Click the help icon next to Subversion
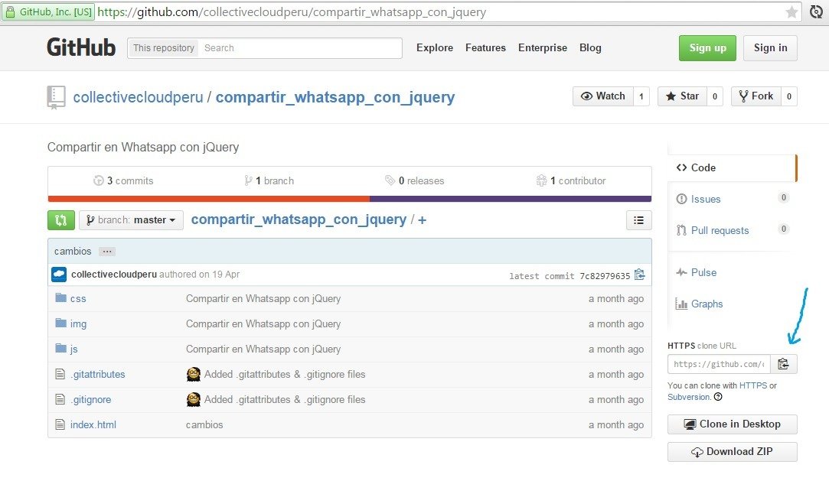Image resolution: width=829 pixels, height=481 pixels. (x=718, y=397)
